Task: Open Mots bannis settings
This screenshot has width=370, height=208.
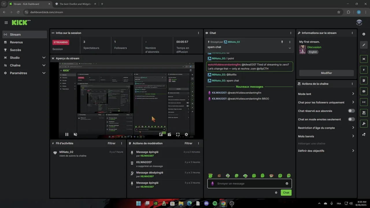Action: 326,136
